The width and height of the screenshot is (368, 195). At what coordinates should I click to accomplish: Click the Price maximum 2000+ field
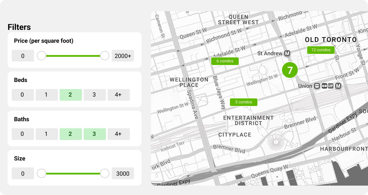(123, 56)
